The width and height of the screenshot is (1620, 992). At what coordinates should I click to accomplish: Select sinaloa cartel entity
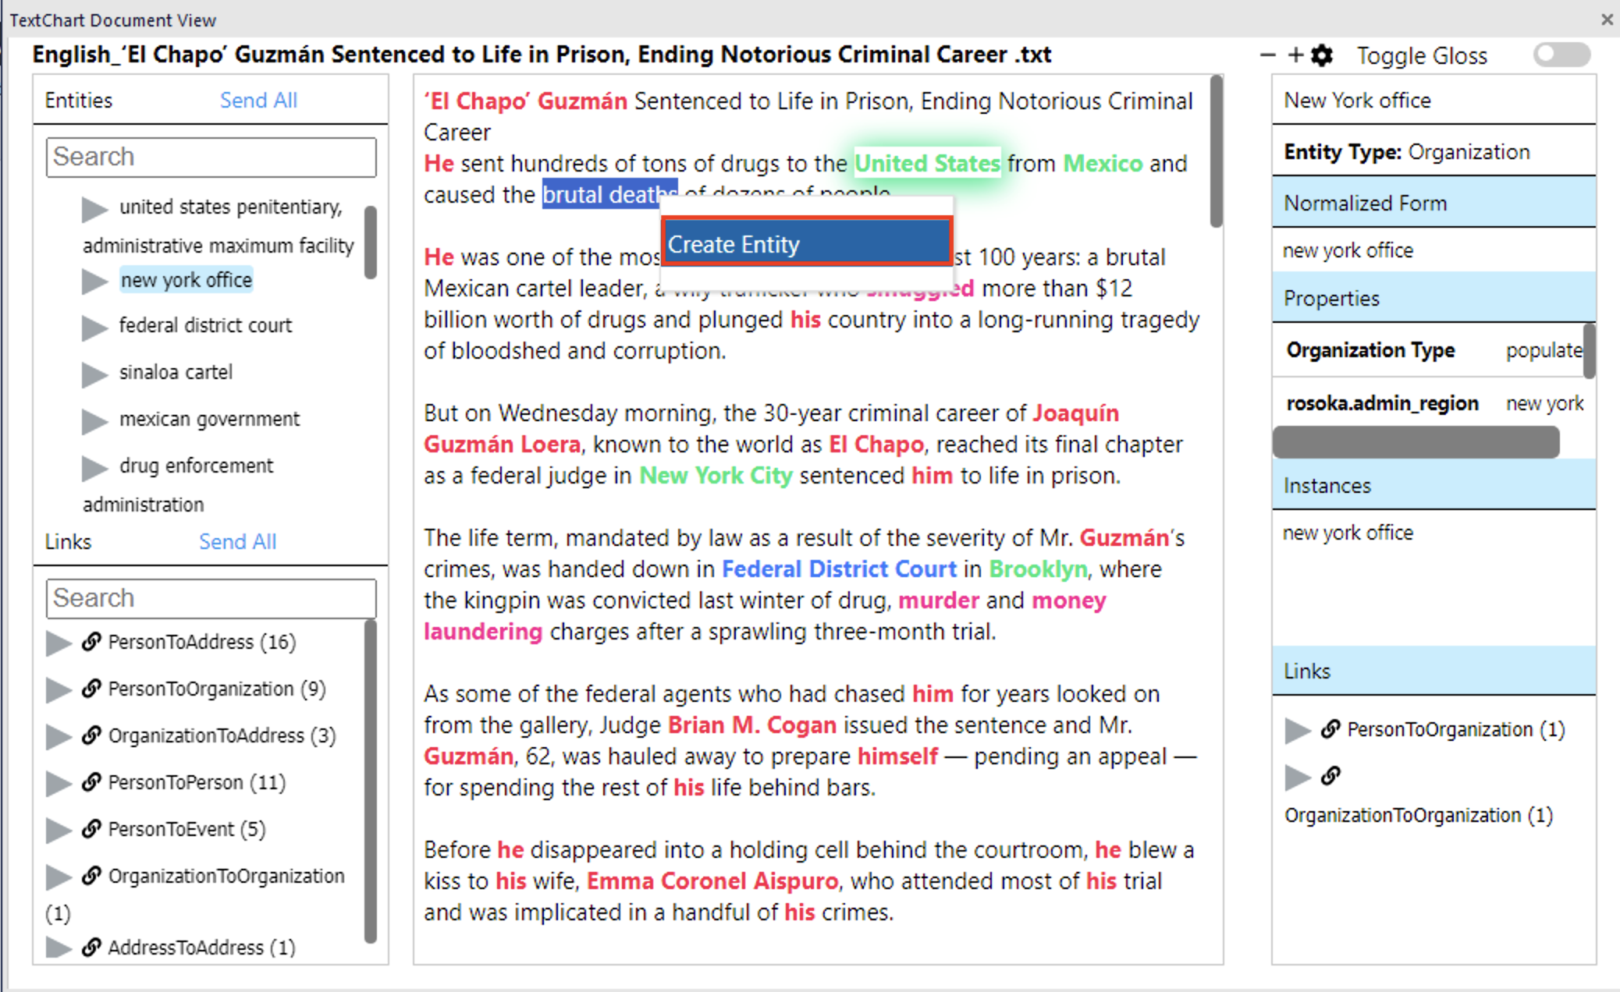point(176,372)
